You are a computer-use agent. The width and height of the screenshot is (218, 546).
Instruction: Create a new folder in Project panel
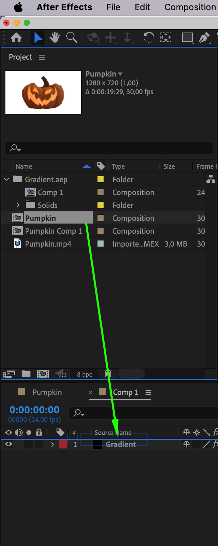coord(26,374)
